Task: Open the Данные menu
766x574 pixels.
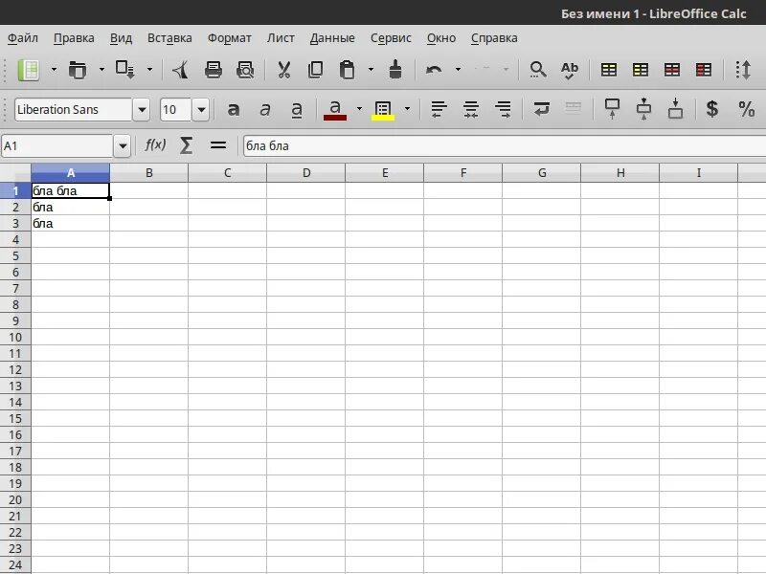Action: click(332, 38)
